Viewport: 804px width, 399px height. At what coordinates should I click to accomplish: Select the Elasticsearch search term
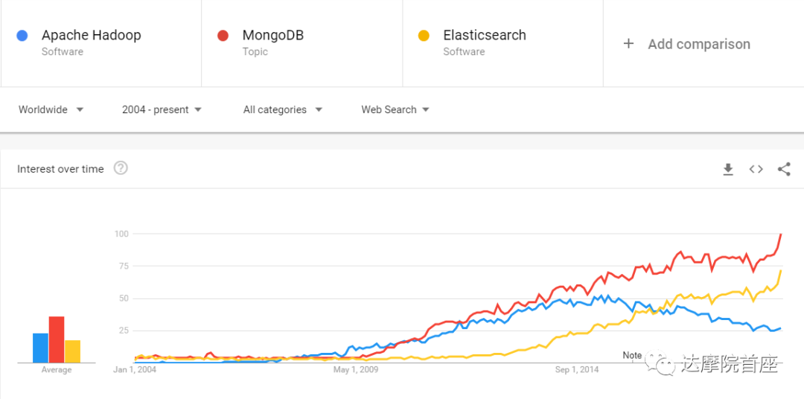click(484, 35)
